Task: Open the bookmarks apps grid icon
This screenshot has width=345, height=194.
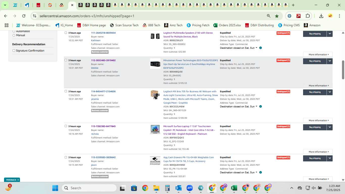Action: (x=7, y=25)
